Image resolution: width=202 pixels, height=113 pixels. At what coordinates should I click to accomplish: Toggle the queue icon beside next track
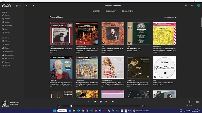113,102
